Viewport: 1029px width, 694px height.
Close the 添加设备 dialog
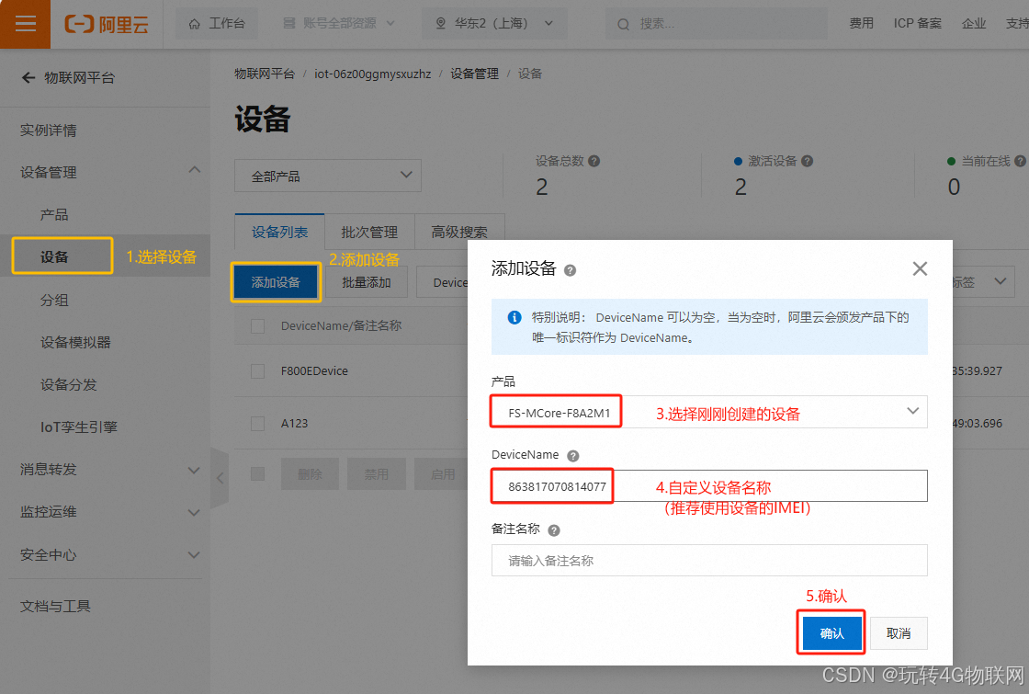pos(920,268)
